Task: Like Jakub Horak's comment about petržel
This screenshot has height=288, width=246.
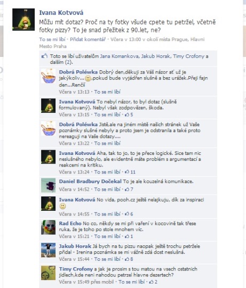Action: coord(107,259)
